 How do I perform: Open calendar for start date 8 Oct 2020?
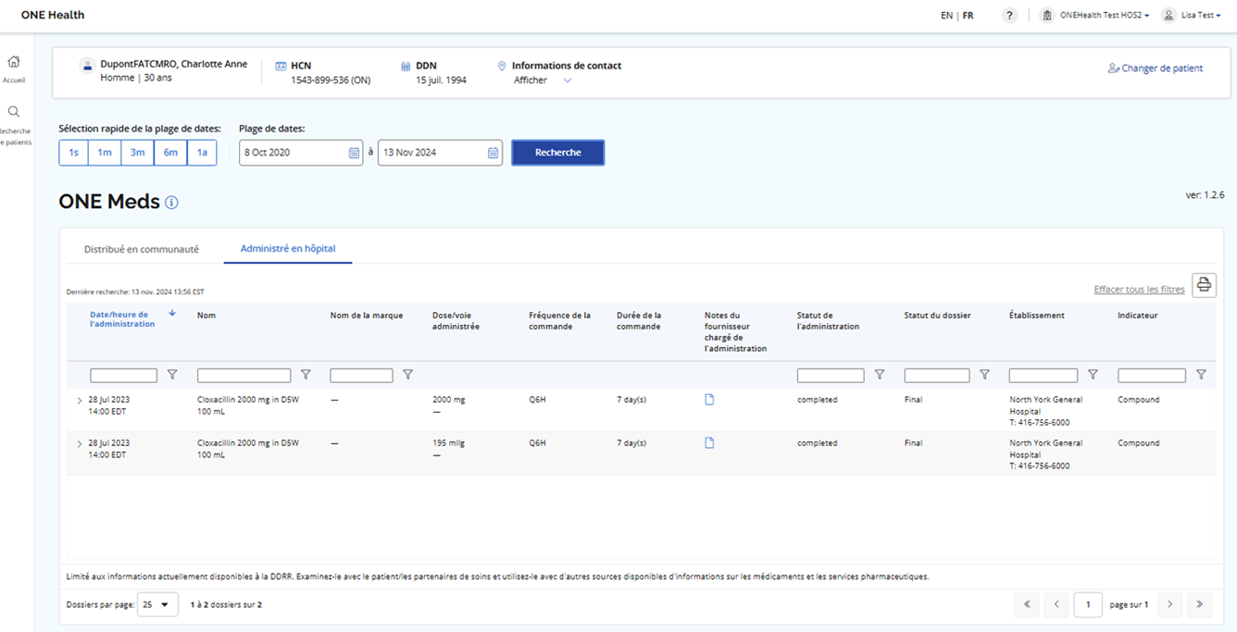354,153
